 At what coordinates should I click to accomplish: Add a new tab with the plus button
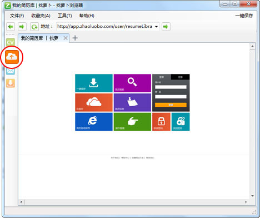pos(75,38)
